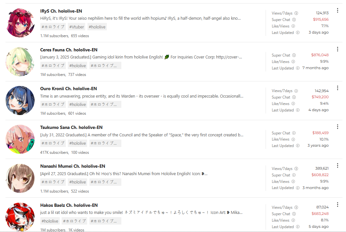Open IRyS Ch. hololive-EN channel title

(61, 11)
